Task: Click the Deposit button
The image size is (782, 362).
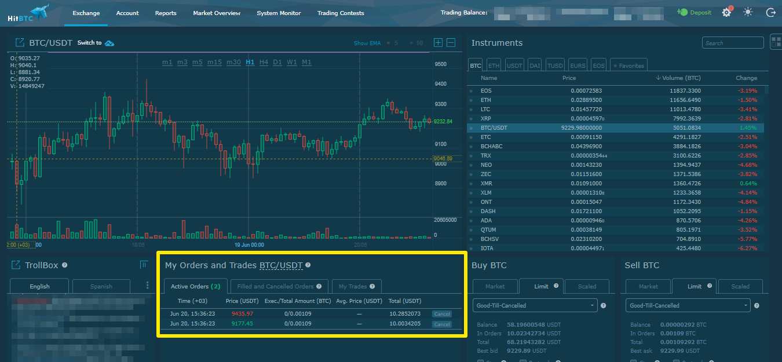Action: pos(695,12)
